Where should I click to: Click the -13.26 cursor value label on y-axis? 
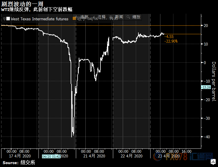[x=206, y=87]
